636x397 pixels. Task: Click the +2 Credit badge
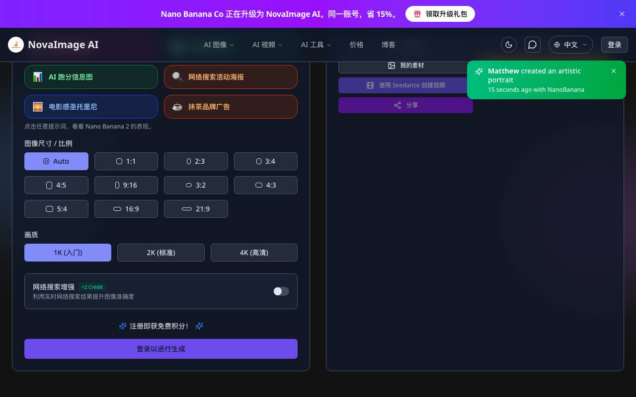(x=92, y=287)
